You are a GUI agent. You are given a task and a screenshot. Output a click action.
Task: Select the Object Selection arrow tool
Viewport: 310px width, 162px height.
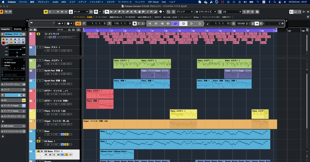pos(107,12)
